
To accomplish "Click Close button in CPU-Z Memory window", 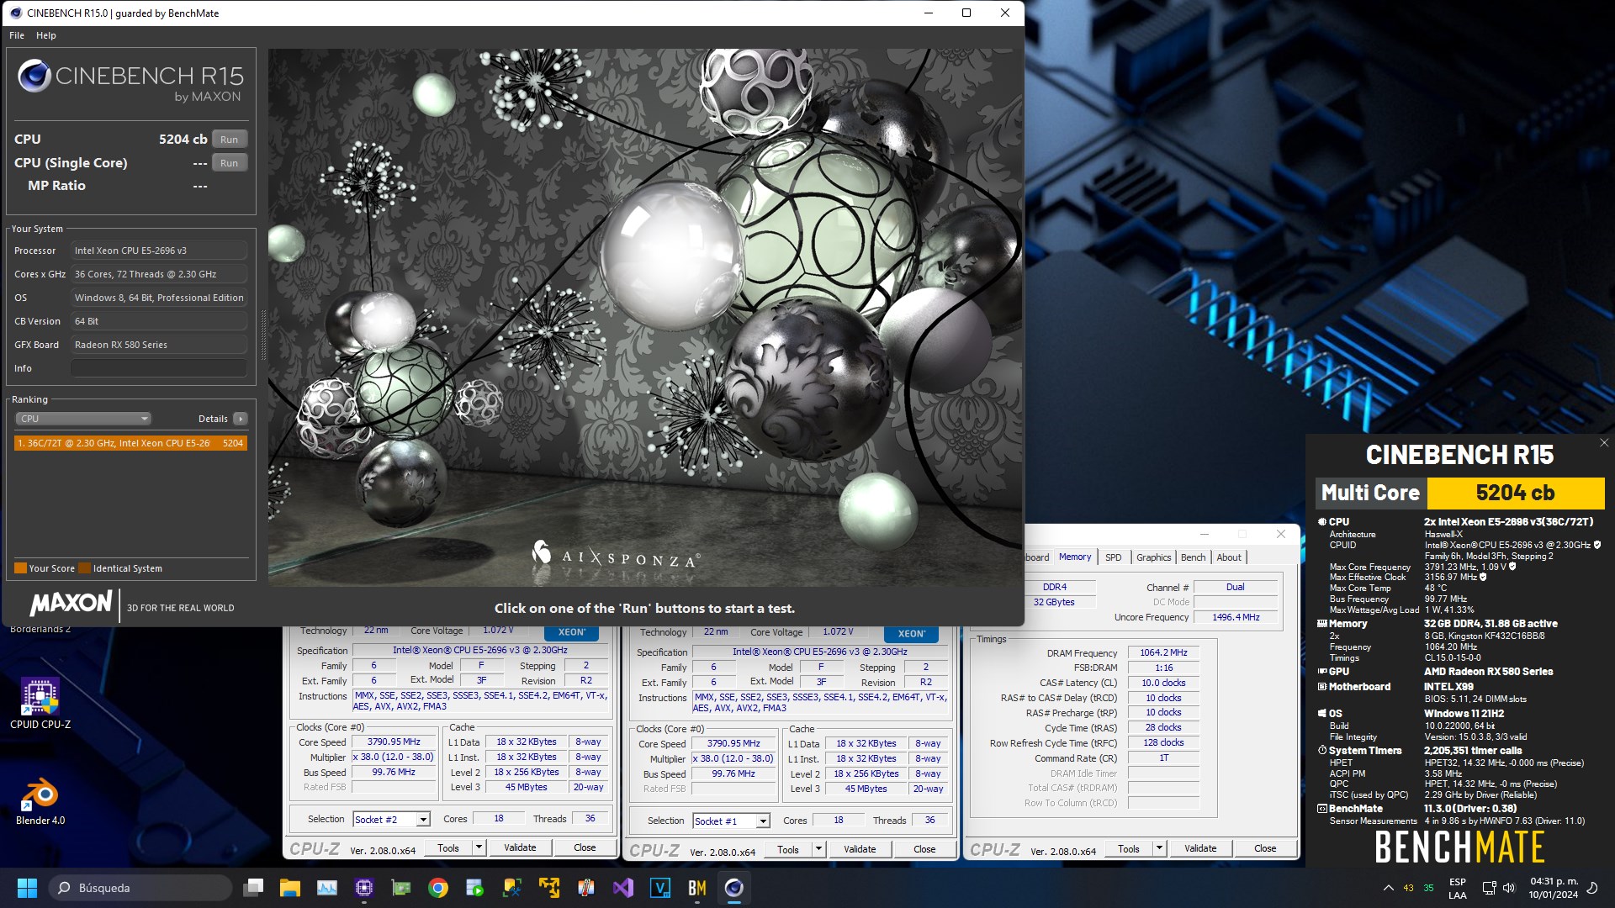I will 1265,849.
